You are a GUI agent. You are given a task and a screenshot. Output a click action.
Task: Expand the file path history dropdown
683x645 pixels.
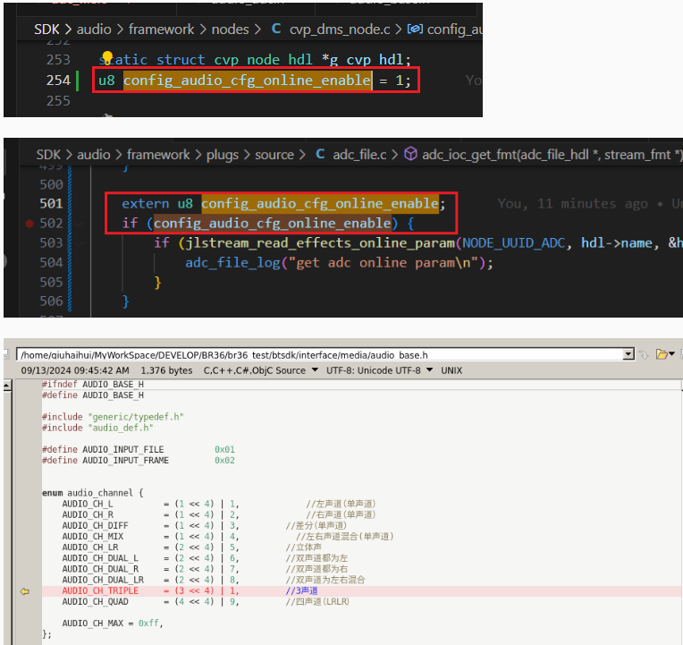tap(628, 354)
